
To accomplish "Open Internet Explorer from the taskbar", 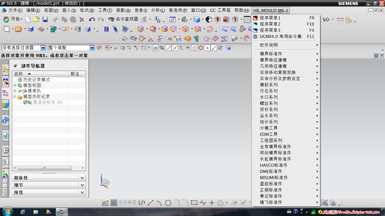I will click(23, 212).
